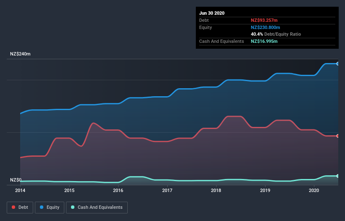Click the NZ$230.800m equity value
Viewport: 345px width, 221px height.
coord(266,27)
